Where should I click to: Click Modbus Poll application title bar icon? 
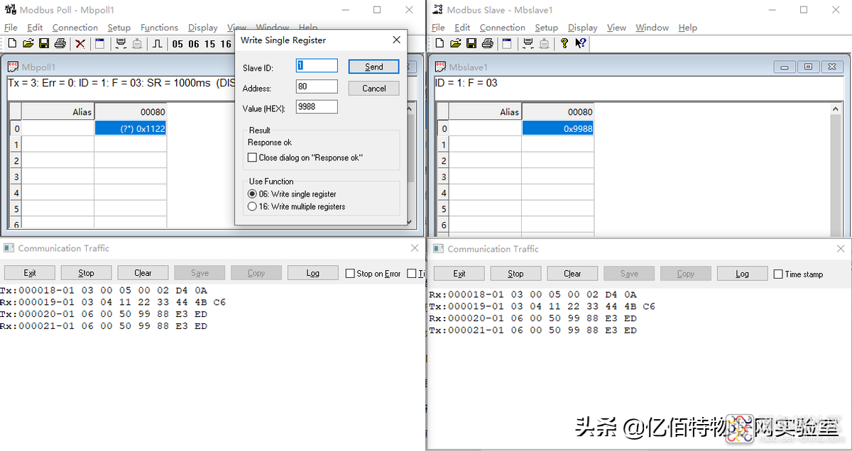pyautogui.click(x=11, y=10)
